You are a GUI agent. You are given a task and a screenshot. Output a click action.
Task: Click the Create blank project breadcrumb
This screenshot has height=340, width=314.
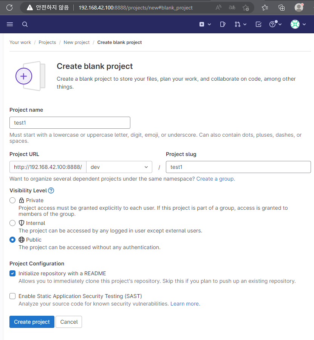119,42
